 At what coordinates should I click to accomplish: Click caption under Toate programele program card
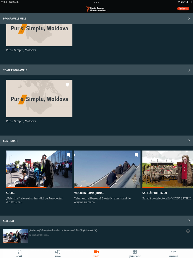[x=21, y=121]
